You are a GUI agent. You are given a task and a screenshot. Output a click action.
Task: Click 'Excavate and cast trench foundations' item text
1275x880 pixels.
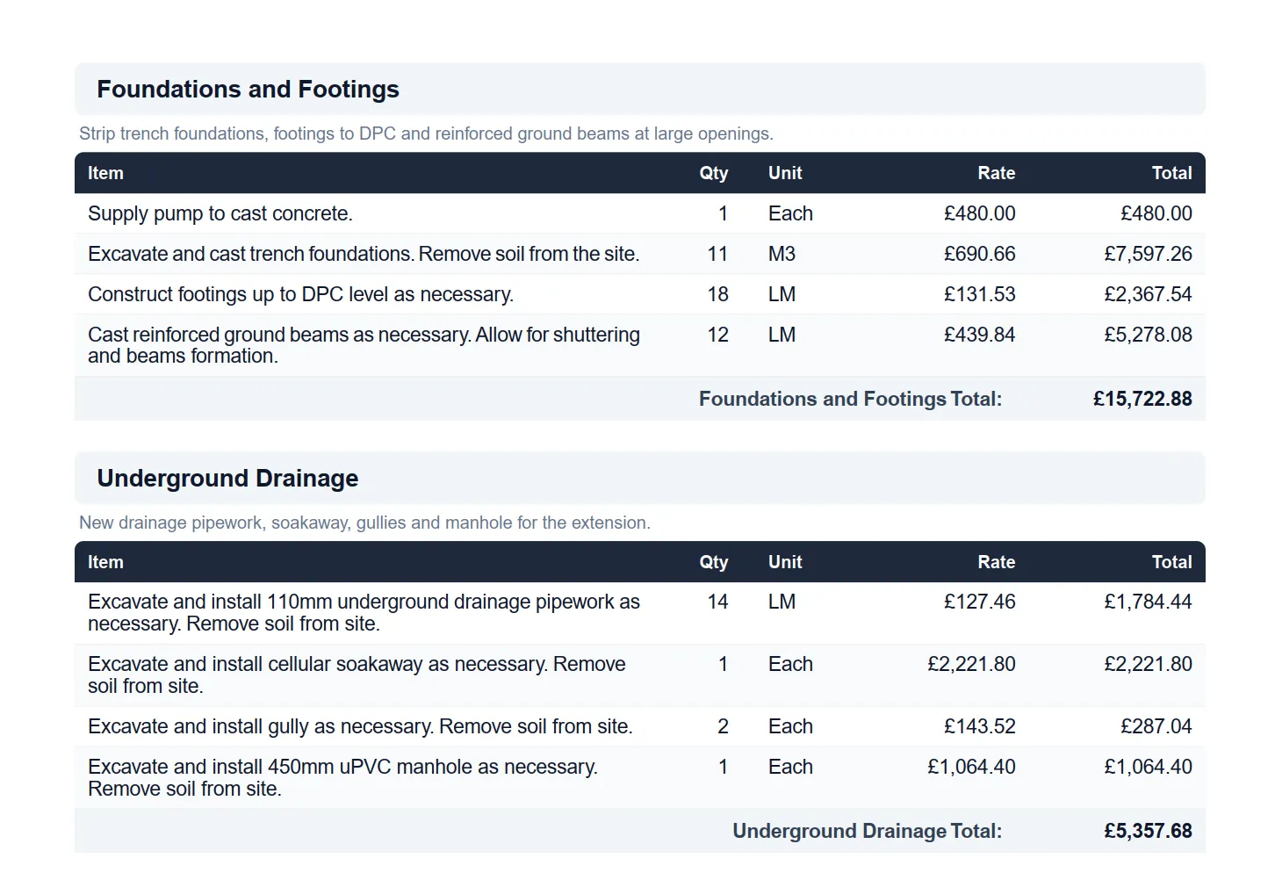pos(364,254)
